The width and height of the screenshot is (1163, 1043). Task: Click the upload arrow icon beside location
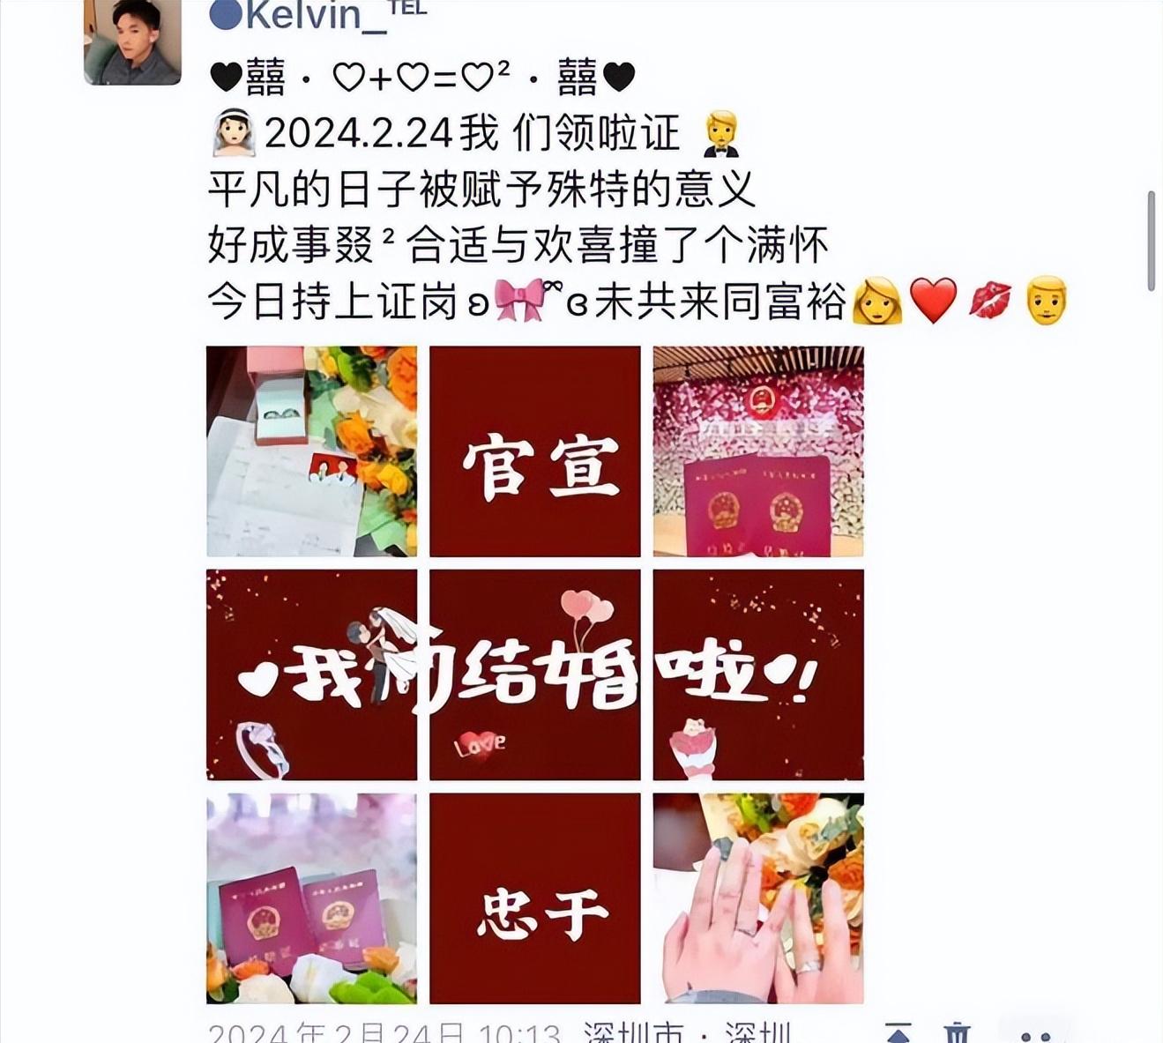coord(898,1033)
